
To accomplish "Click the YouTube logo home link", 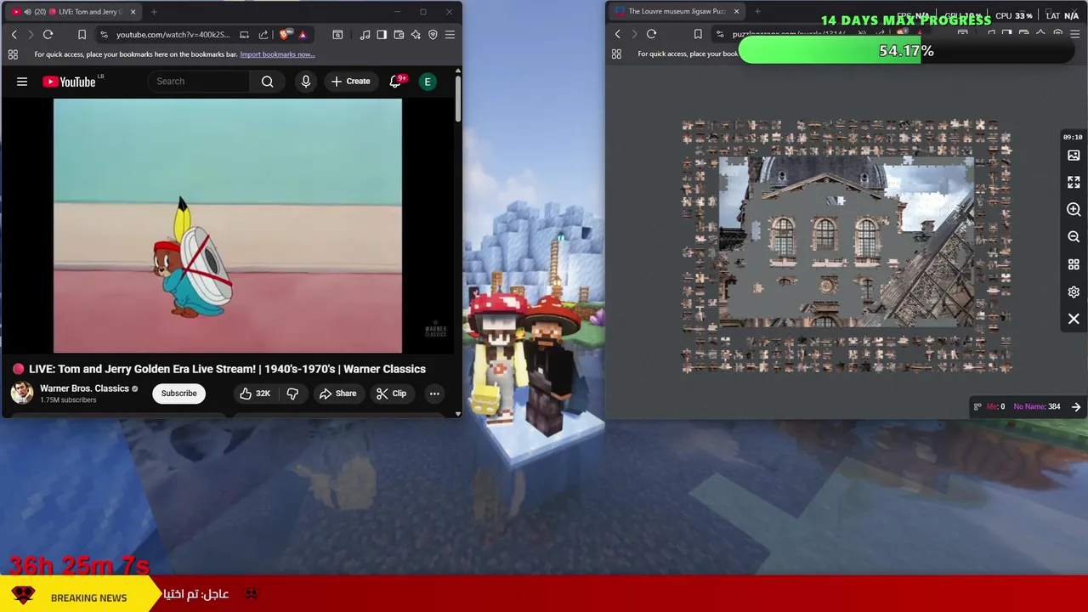I will 69,82.
